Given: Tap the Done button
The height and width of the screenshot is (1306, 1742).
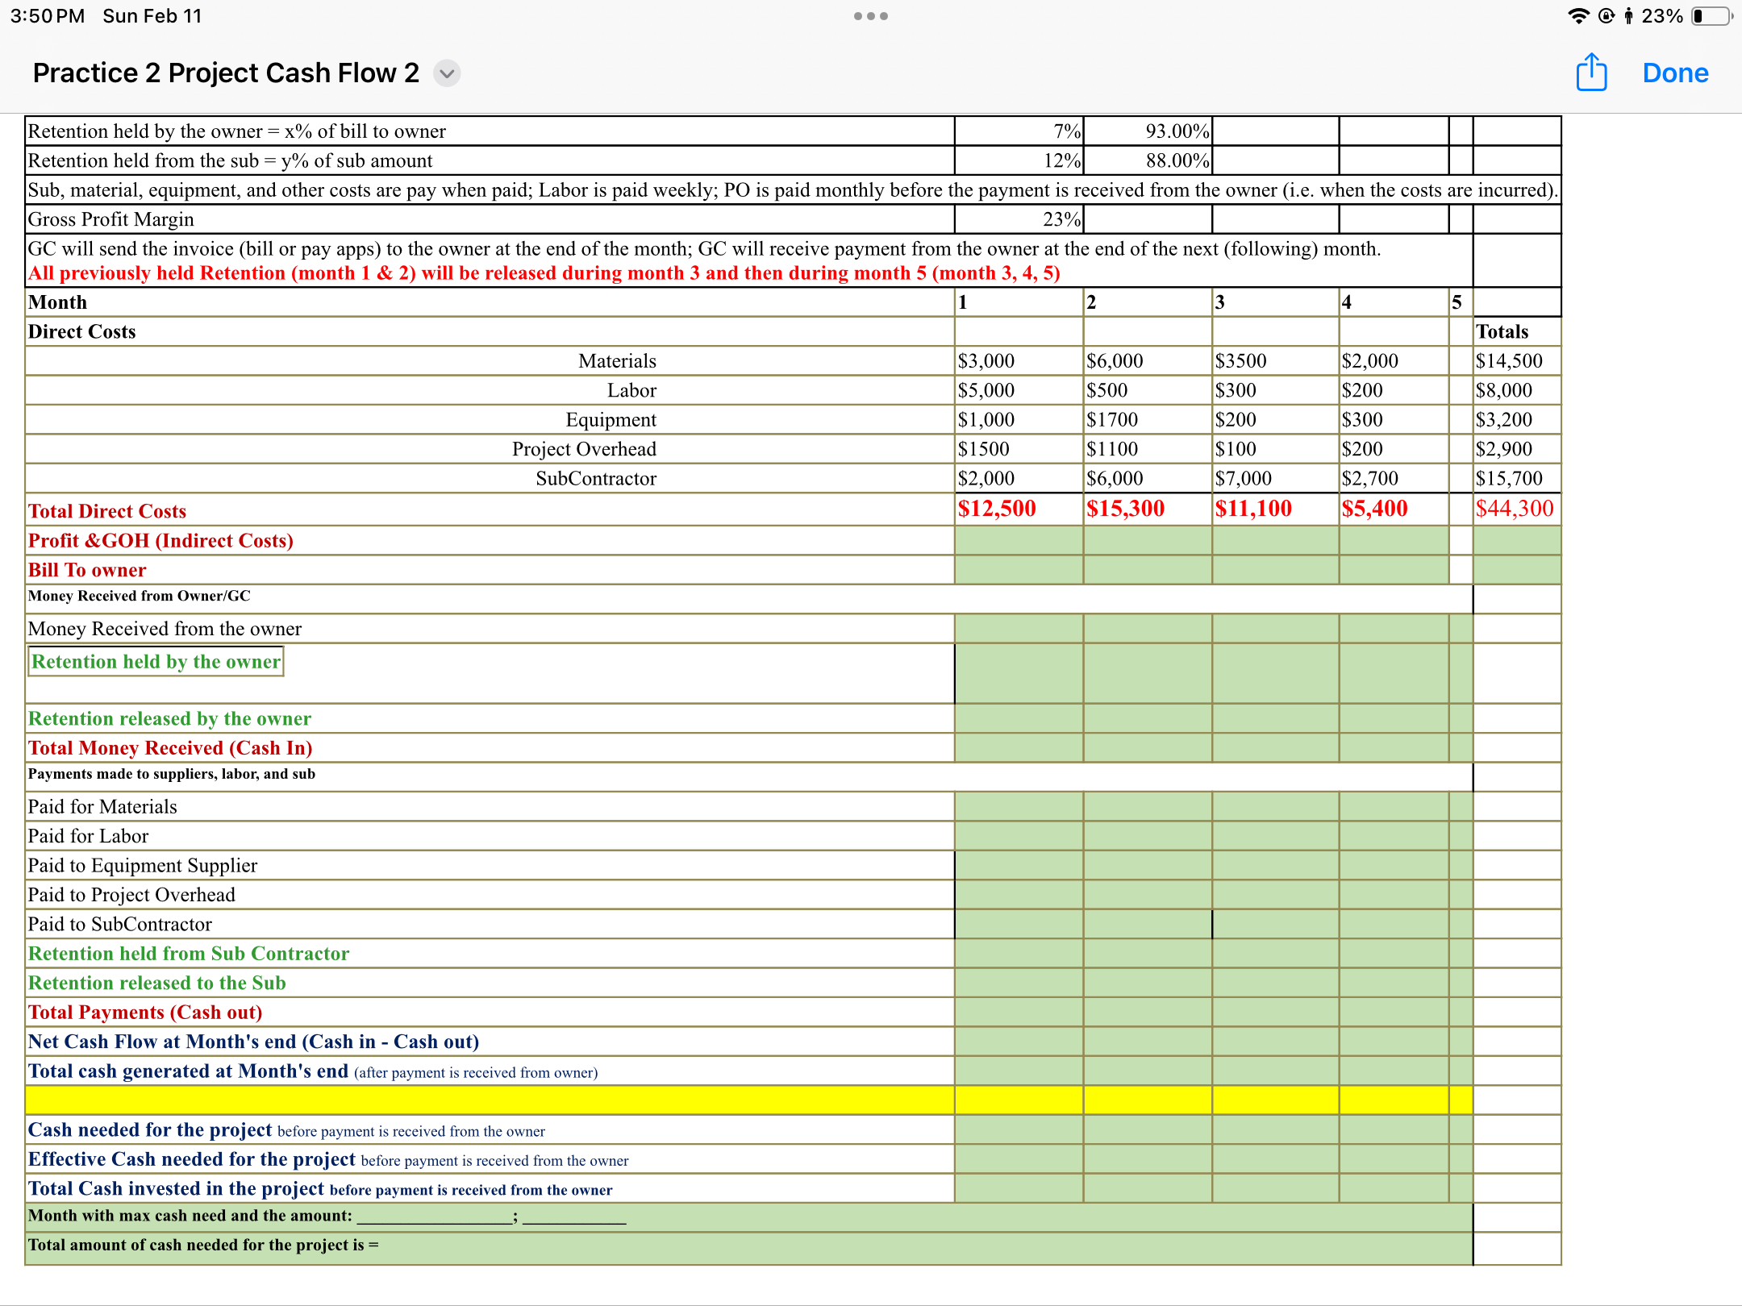Looking at the screenshot, I should (x=1675, y=73).
